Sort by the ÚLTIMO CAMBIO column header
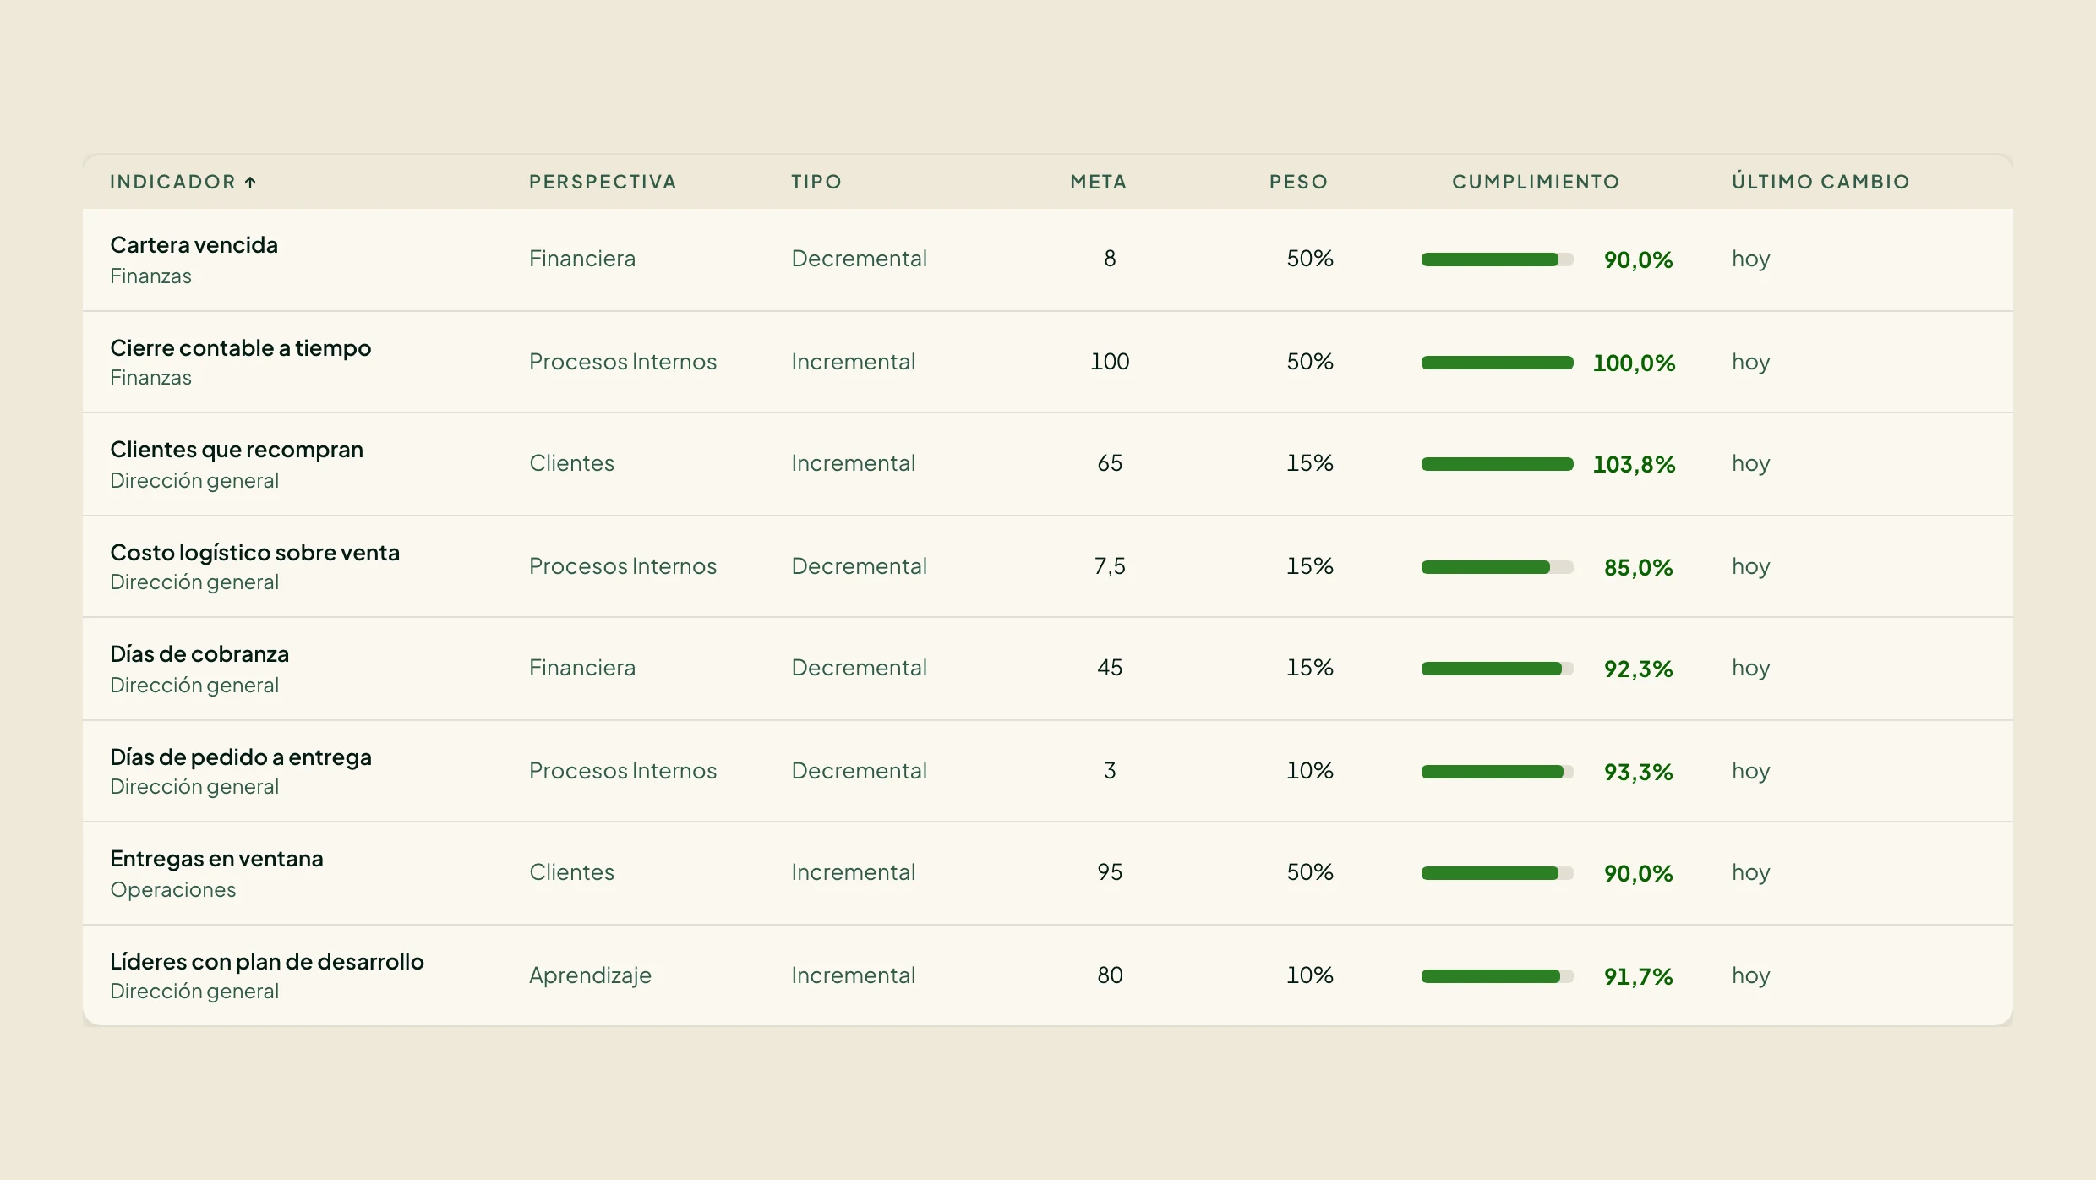Screen dimensions: 2096x1180 [1820, 182]
